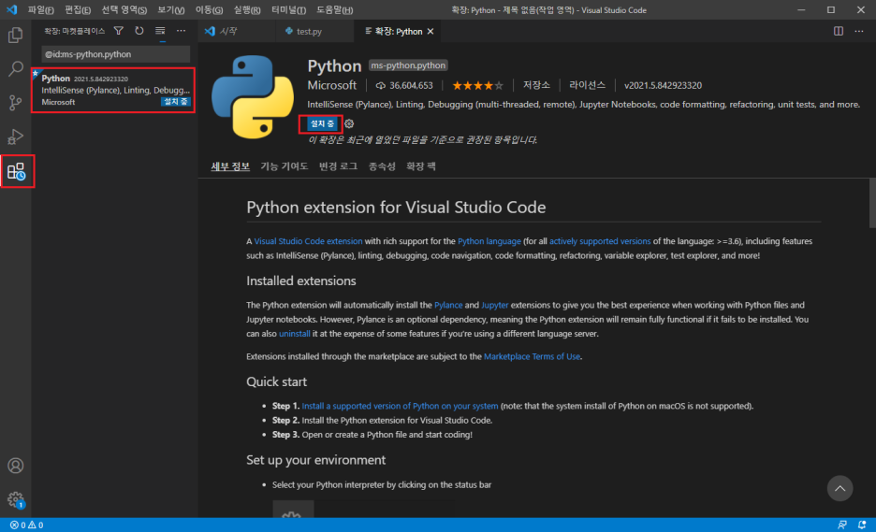Select the 종속성 tab
The width and height of the screenshot is (876, 532).
pos(382,166)
